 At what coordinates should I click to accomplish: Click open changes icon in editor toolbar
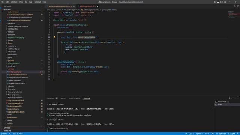point(235,6)
